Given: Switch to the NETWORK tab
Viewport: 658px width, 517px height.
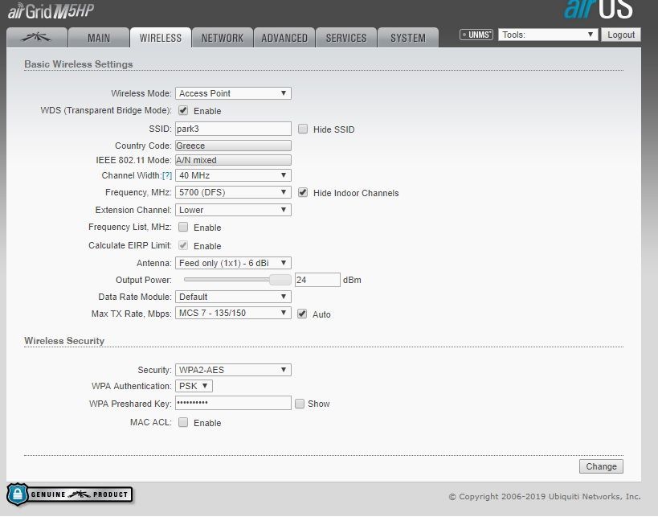Looking at the screenshot, I should (x=222, y=36).
